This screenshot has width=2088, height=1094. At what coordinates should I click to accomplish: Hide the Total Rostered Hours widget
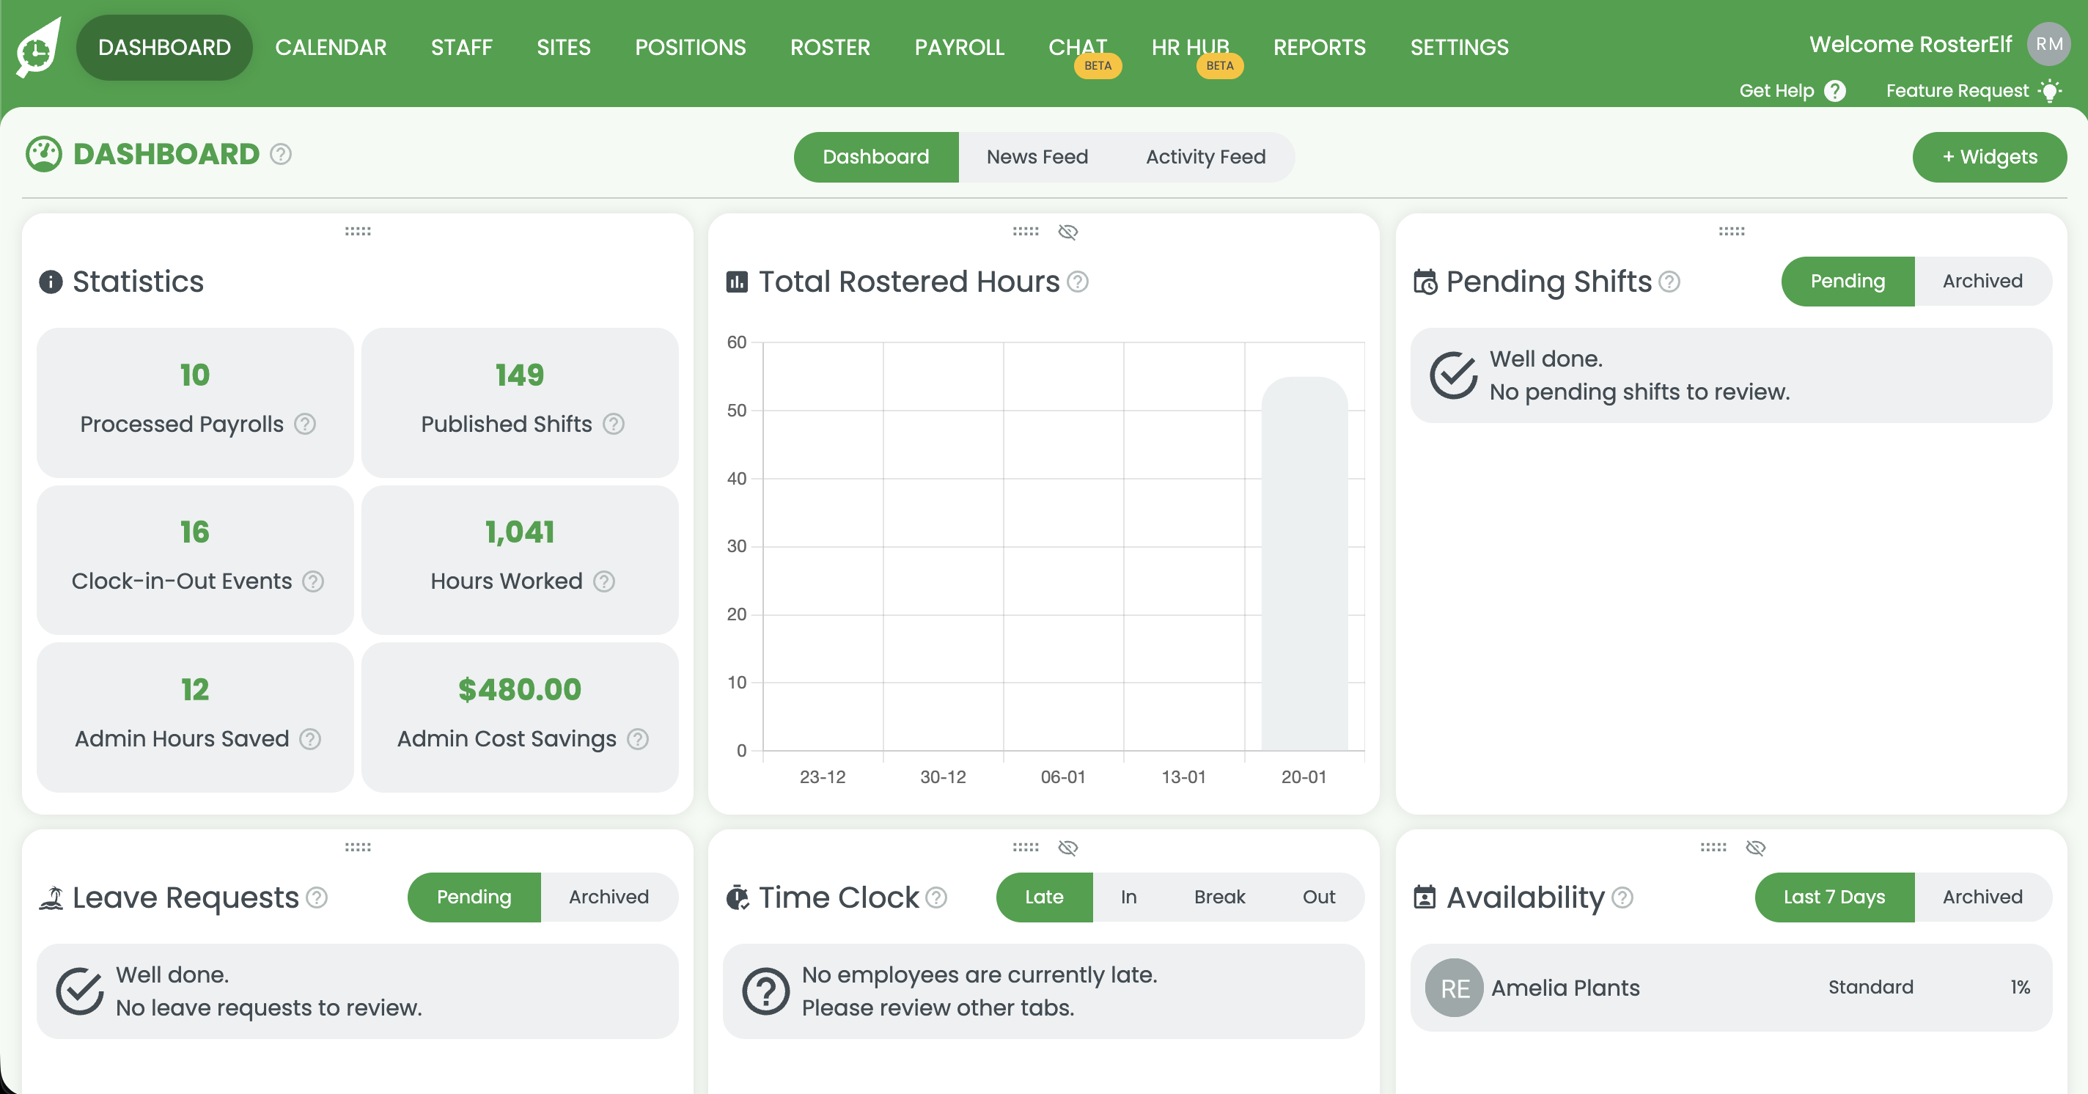pos(1067,232)
